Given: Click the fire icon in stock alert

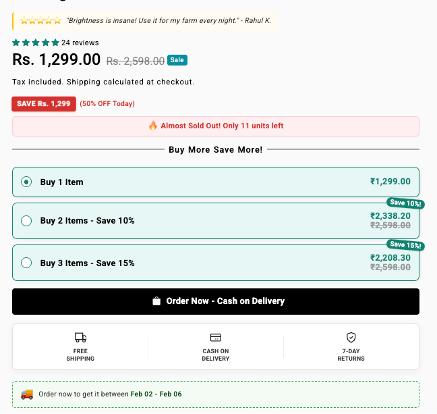Looking at the screenshot, I should coord(153,126).
